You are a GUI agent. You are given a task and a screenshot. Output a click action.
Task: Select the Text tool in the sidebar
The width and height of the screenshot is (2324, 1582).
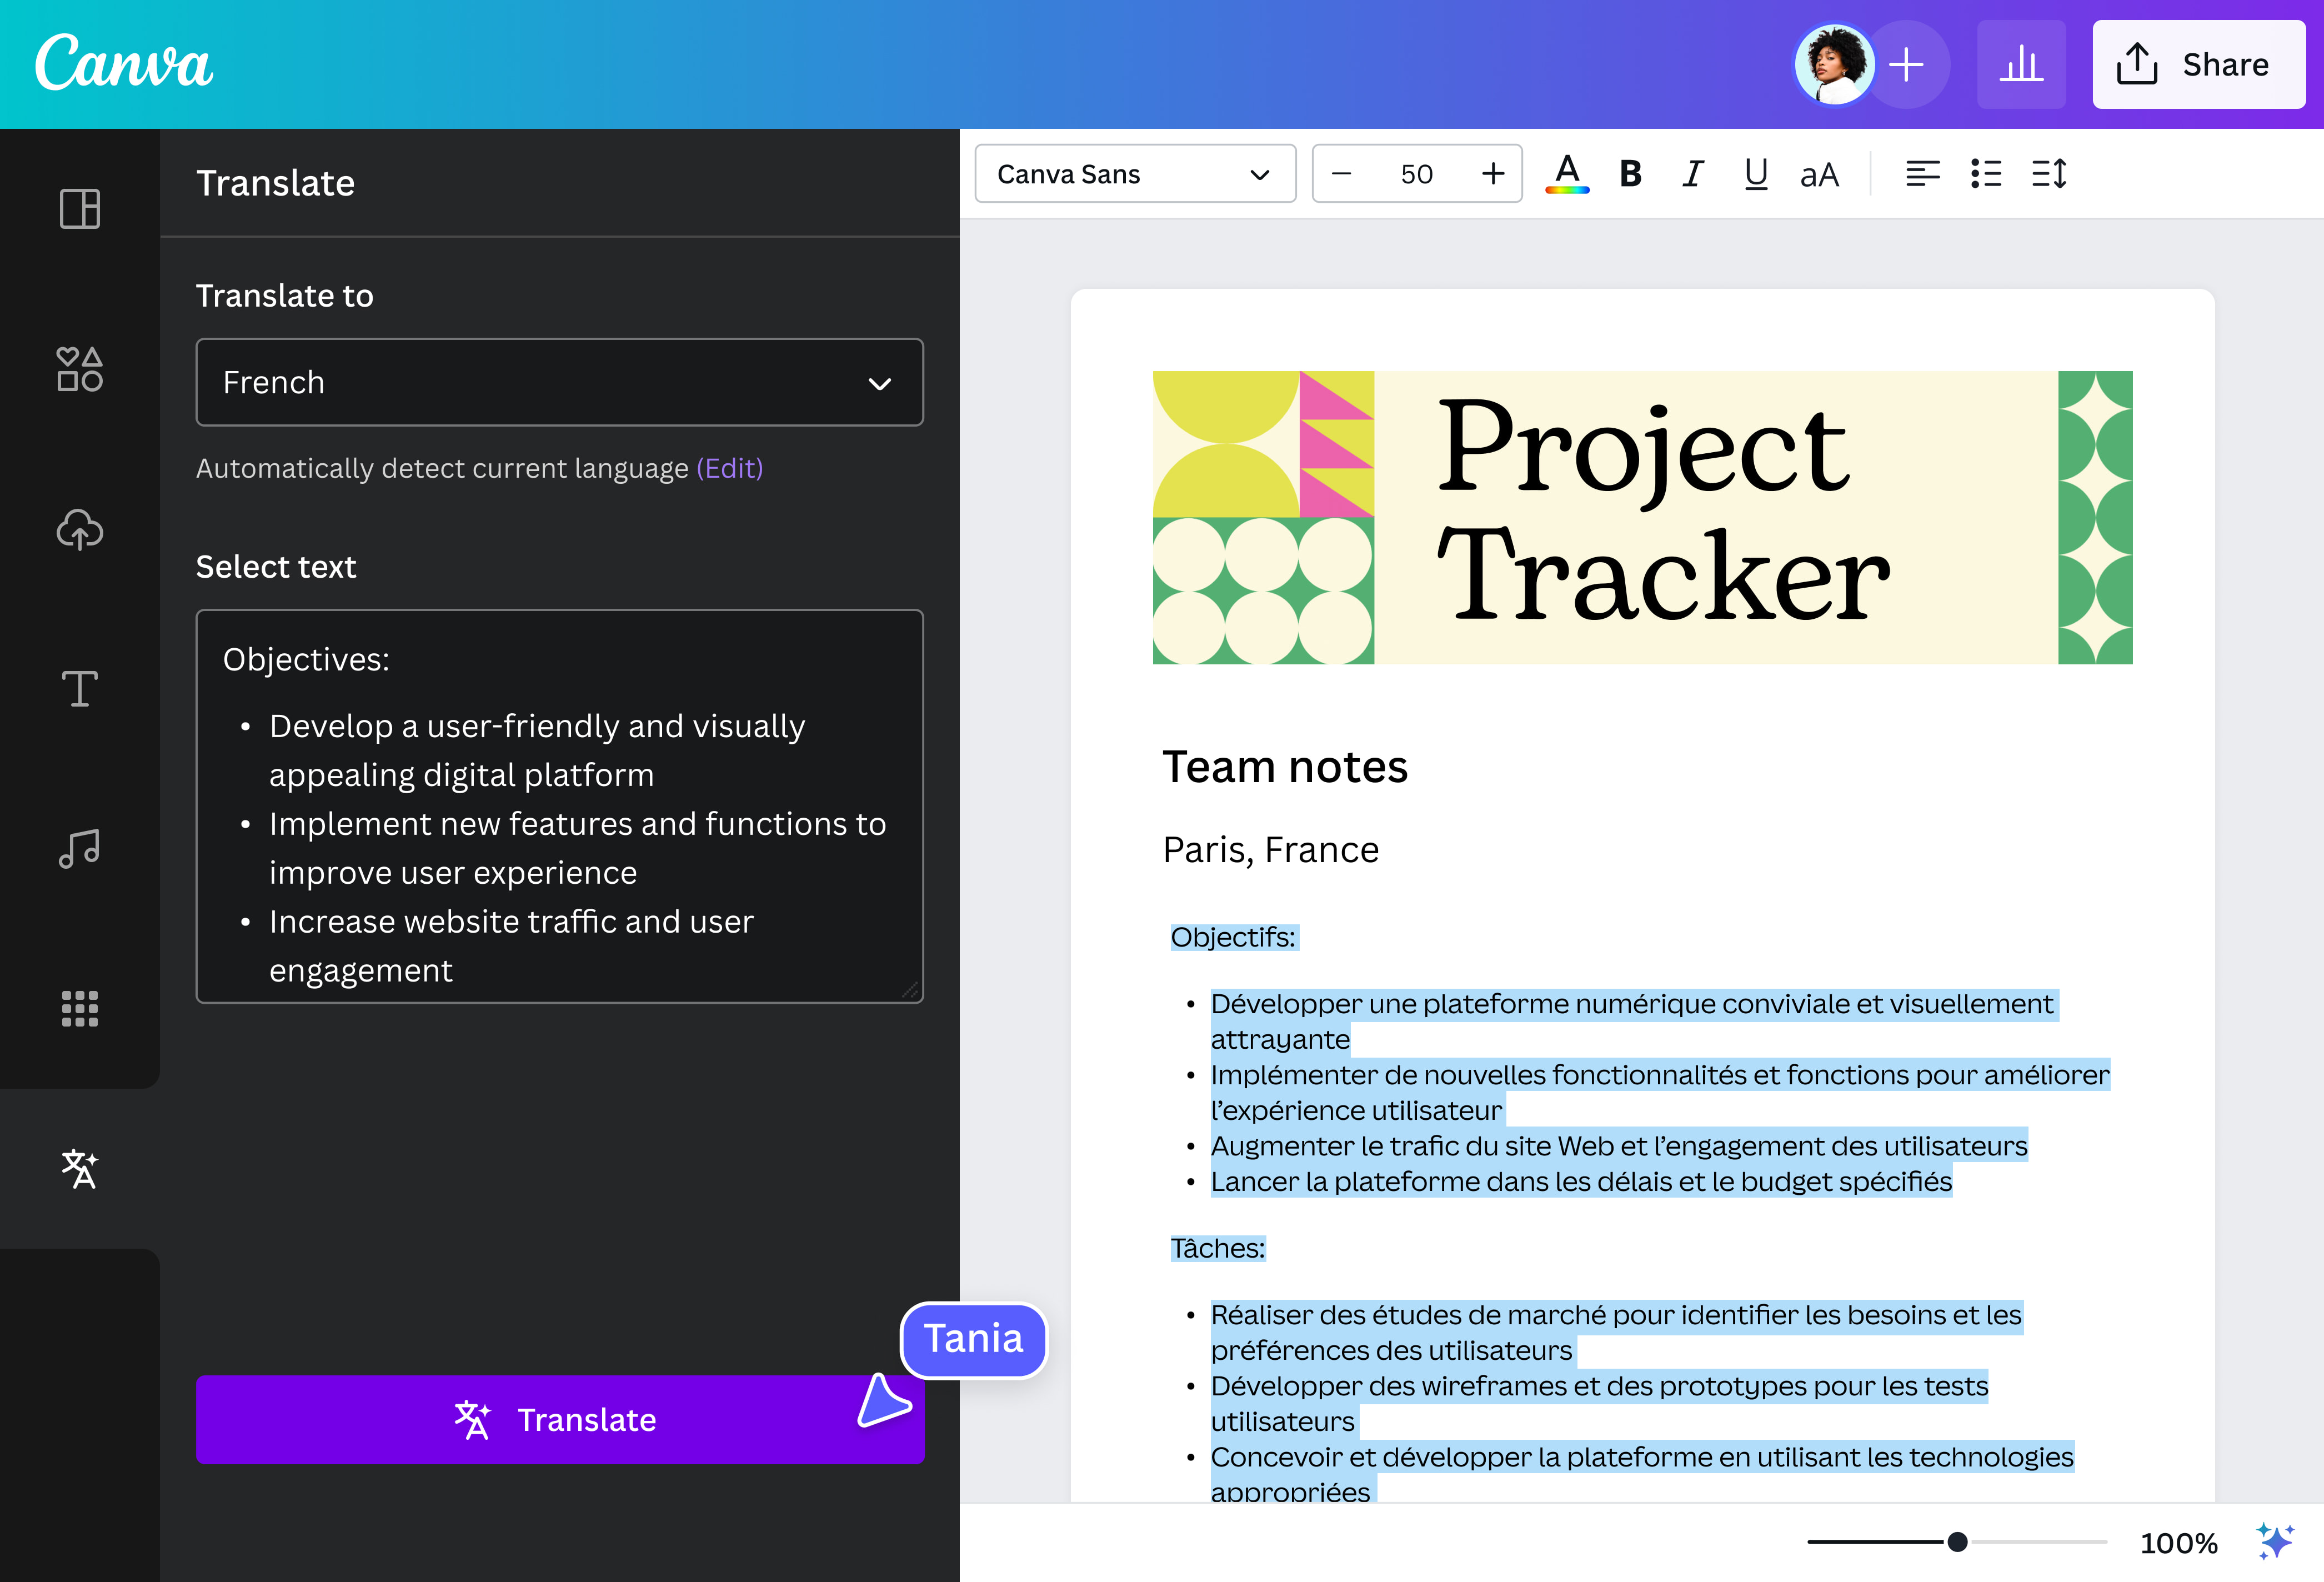pos(80,689)
